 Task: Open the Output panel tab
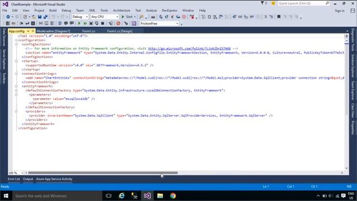coord(28,179)
